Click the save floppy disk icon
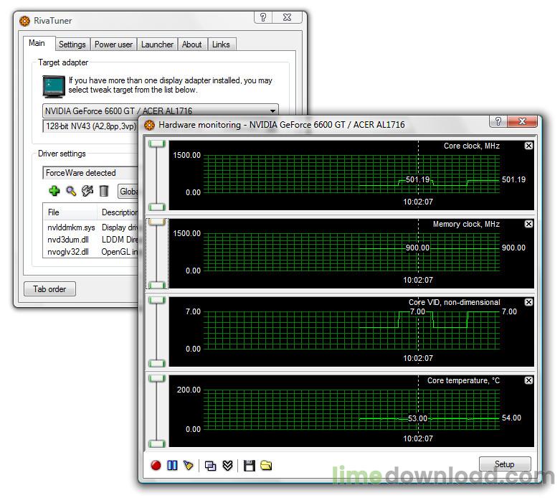 point(249,465)
